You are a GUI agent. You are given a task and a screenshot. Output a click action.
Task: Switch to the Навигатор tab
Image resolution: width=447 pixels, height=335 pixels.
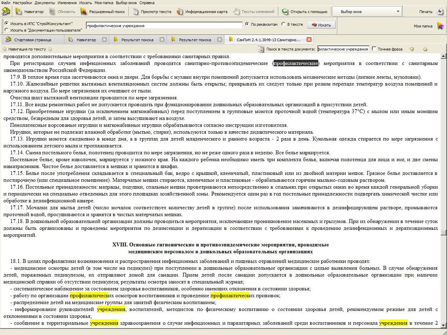coord(86,40)
